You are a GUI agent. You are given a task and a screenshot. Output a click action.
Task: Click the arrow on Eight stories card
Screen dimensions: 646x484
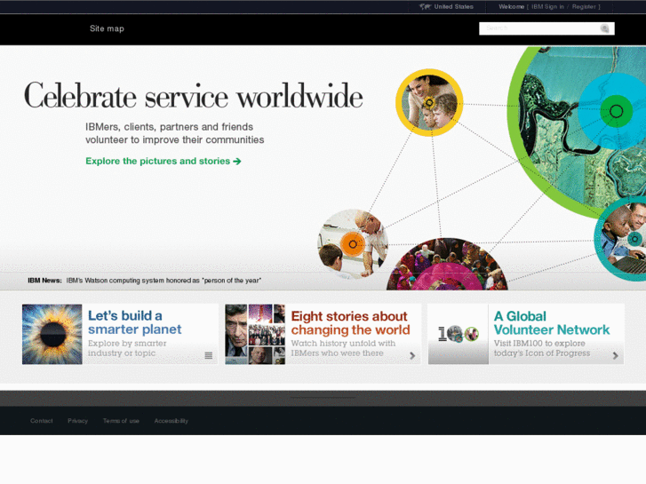[412, 355]
